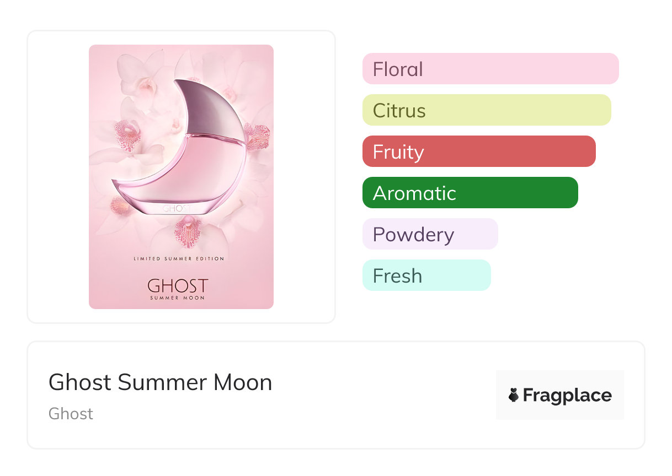
Task: Click the Fresh accord bar
Action: coord(426,275)
